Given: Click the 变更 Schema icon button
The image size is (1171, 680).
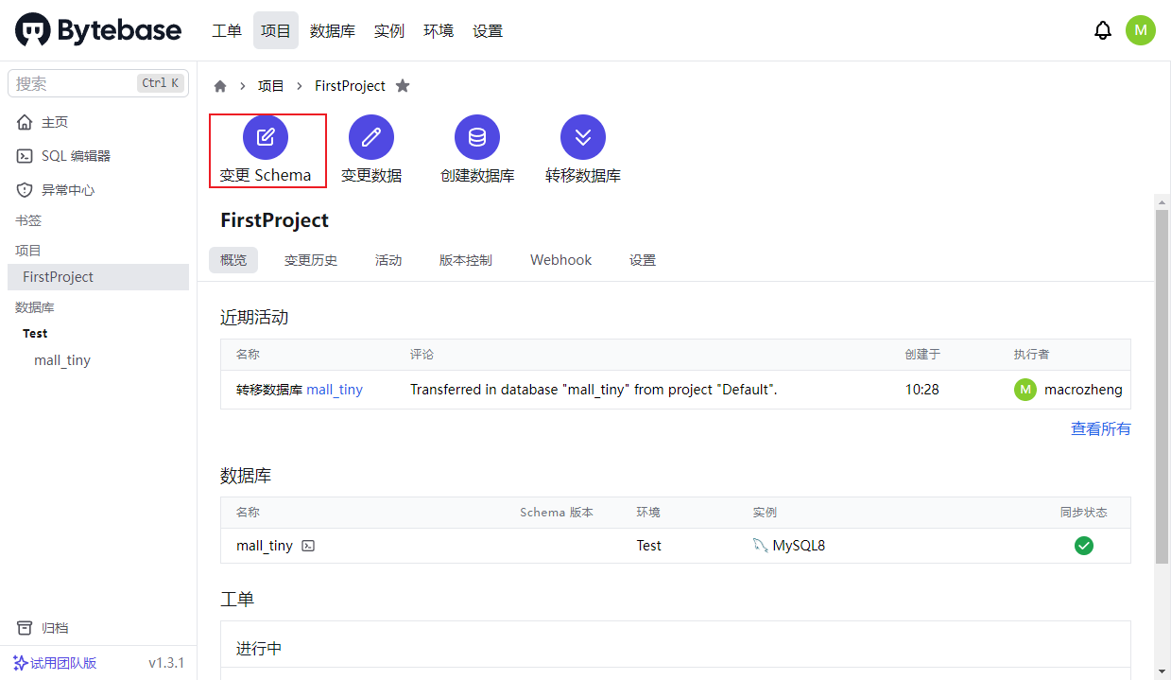Looking at the screenshot, I should tap(266, 137).
